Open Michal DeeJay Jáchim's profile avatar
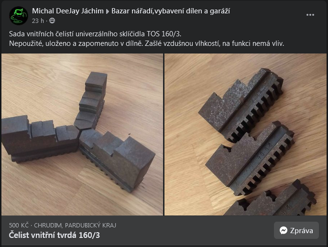Viewport: 328px width, 247px height. point(18,16)
